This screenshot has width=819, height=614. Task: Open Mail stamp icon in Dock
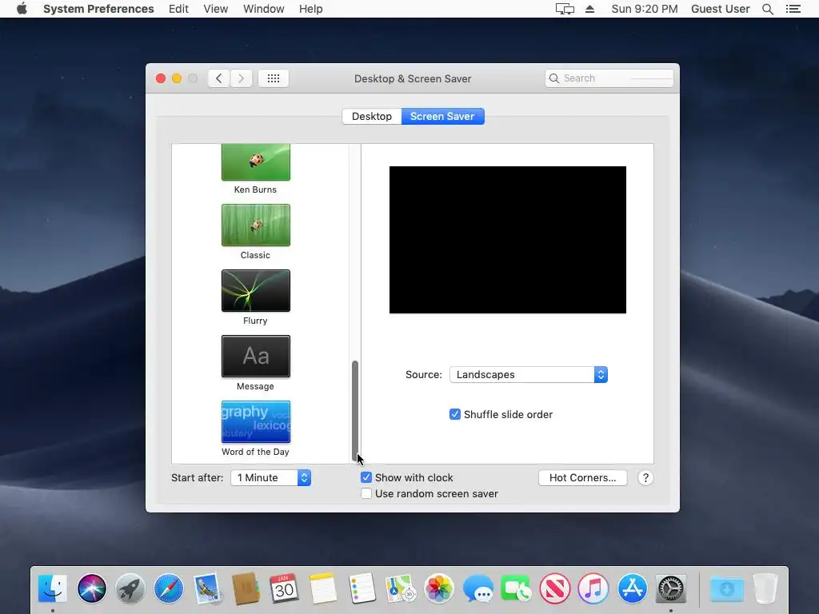click(x=207, y=588)
